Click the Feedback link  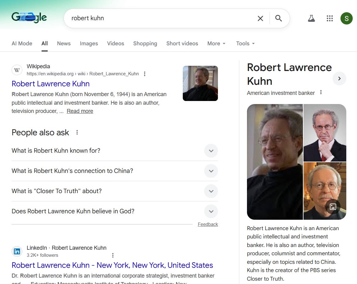pos(208,224)
